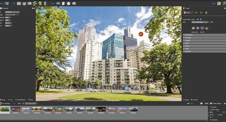Click the Tilt stepper arrows
This screenshot has height=122, width=226.
(x=11, y=26)
